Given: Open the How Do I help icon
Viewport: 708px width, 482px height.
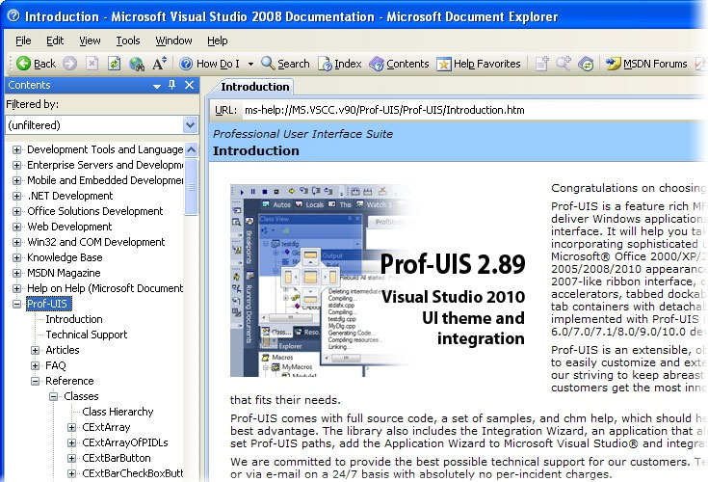Looking at the screenshot, I should click(186, 64).
